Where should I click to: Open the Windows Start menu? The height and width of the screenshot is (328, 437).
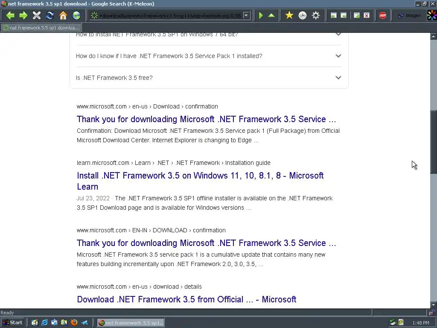tap(12, 323)
